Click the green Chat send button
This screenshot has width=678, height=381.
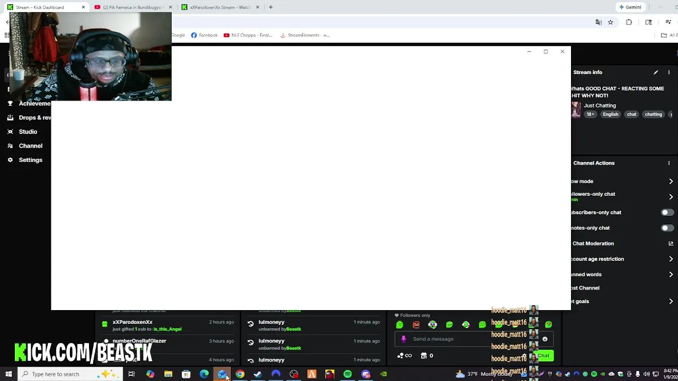[544, 356]
